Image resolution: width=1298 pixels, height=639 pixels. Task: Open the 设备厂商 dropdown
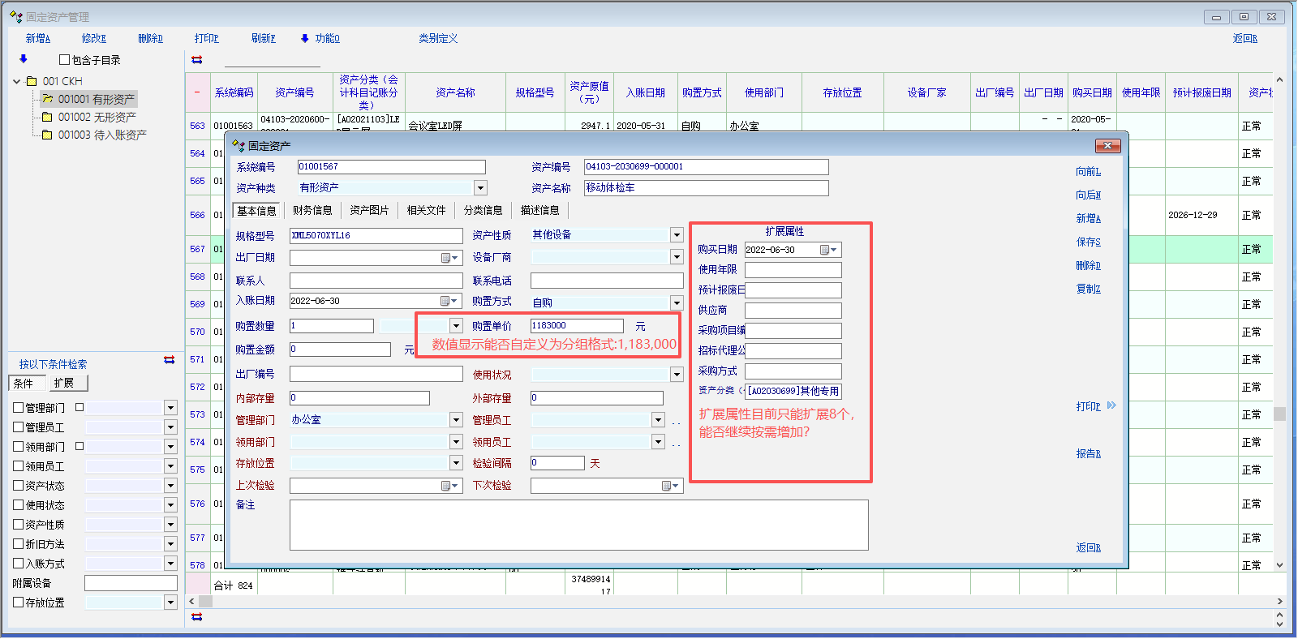click(677, 257)
